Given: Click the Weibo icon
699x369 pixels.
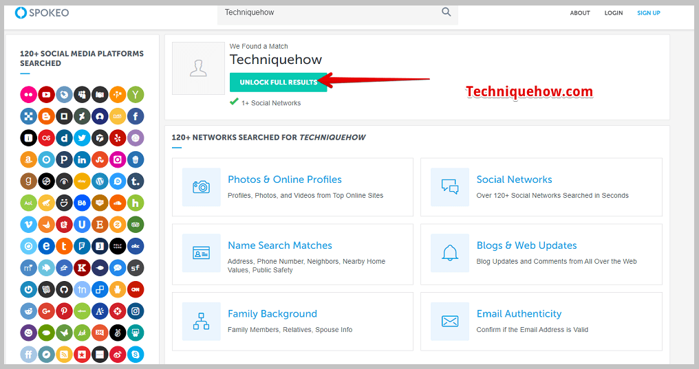Looking at the screenshot, I should (x=118, y=355).
